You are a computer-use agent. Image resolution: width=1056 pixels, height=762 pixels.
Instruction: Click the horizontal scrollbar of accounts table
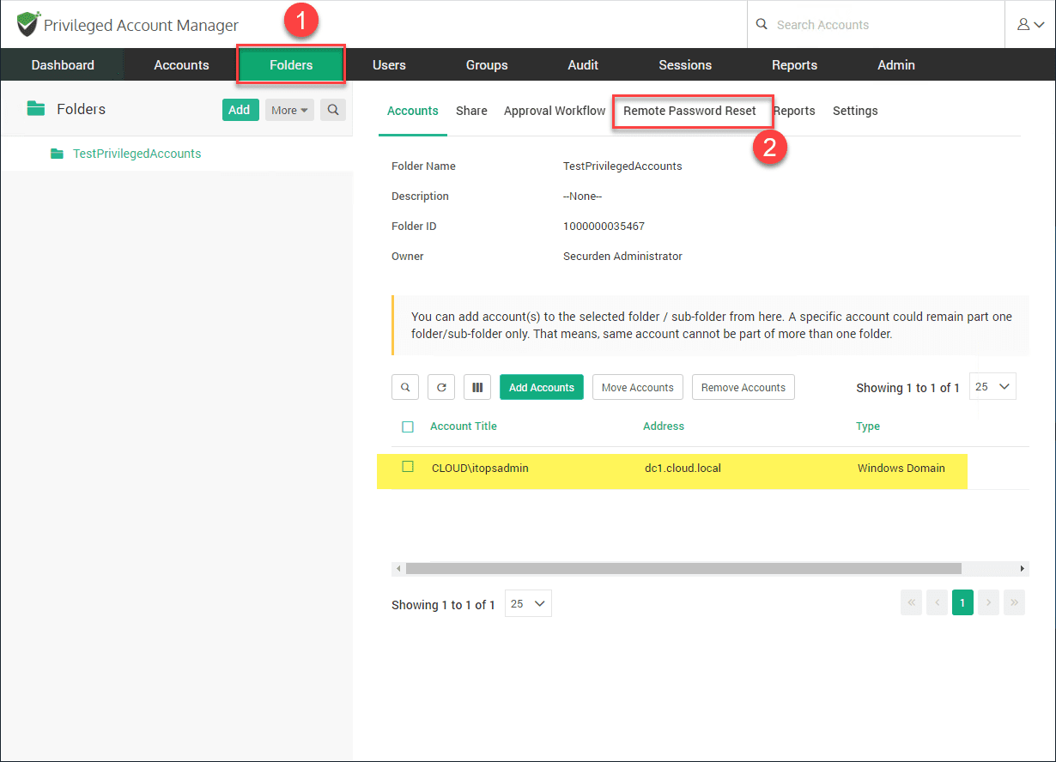(683, 568)
